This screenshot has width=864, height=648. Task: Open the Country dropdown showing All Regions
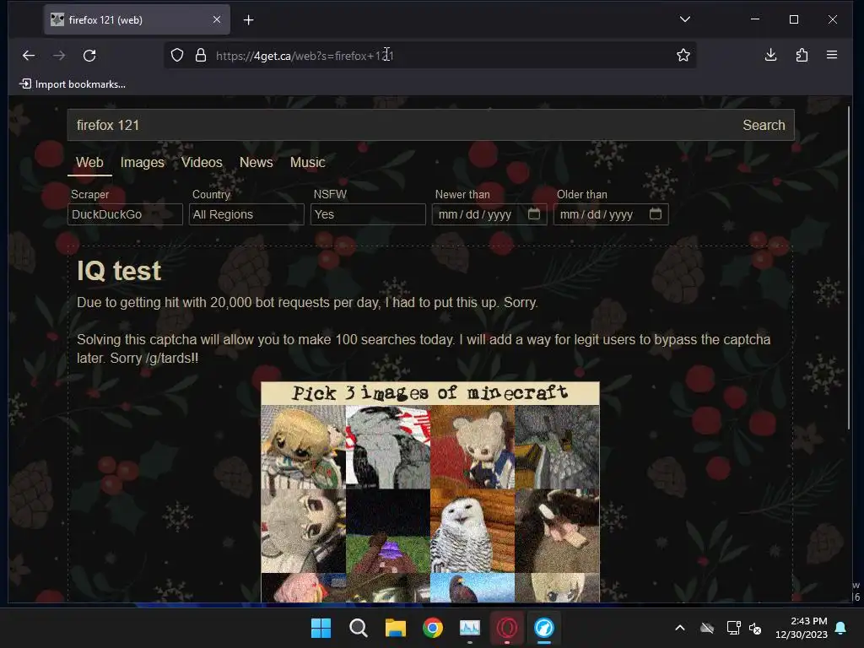[246, 214]
